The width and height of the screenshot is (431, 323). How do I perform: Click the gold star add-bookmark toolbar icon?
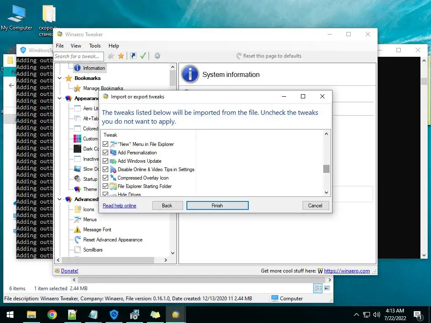pos(121,56)
